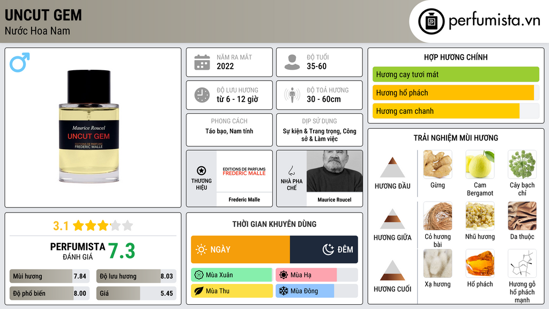Click the Hương cuối pyramid icon
Image resolution: width=549 pixels, height=309 pixels.
pyautogui.click(x=392, y=270)
